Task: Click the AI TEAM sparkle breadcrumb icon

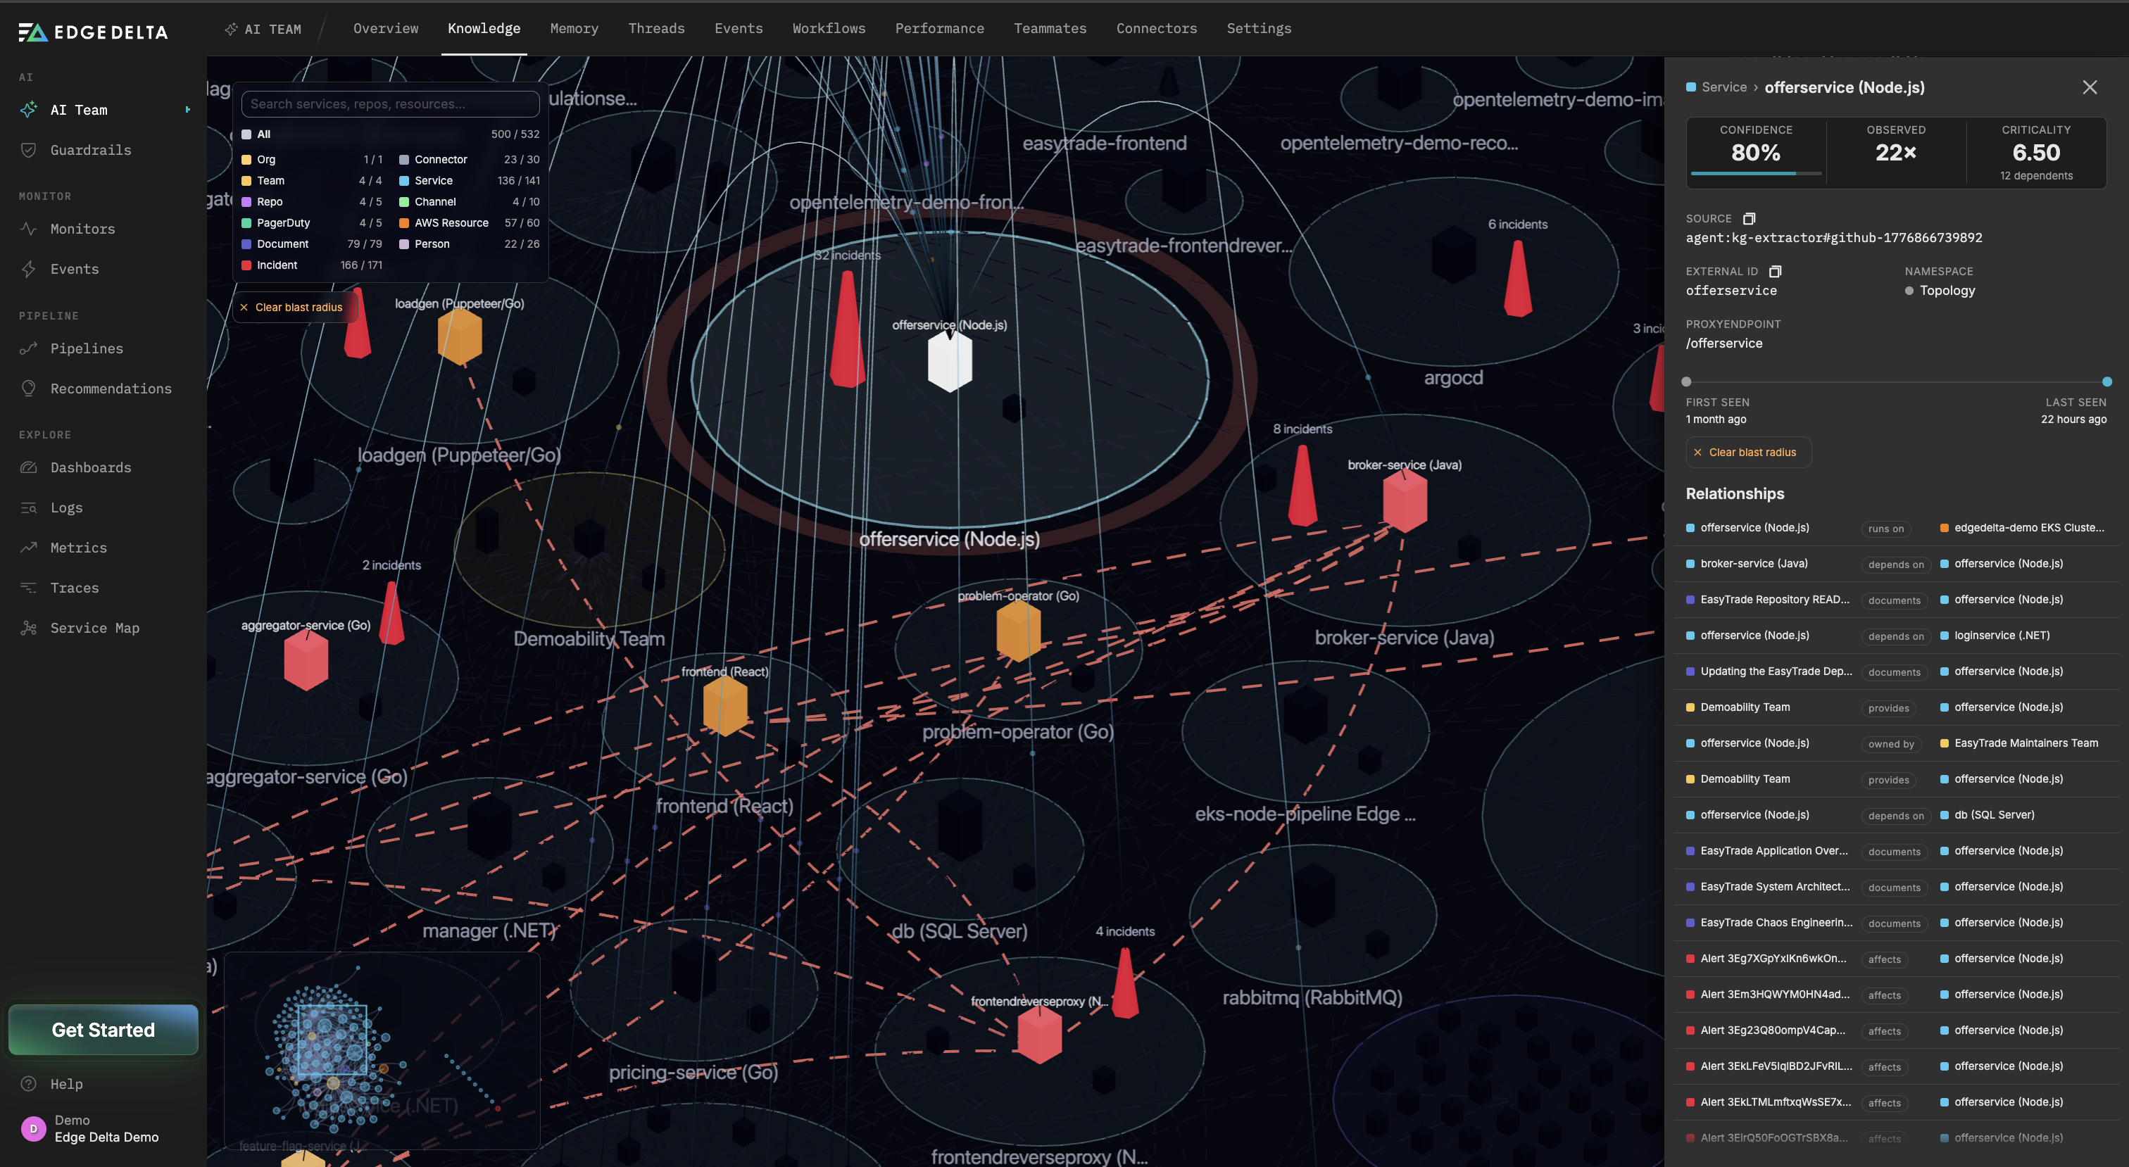Action: click(x=232, y=29)
